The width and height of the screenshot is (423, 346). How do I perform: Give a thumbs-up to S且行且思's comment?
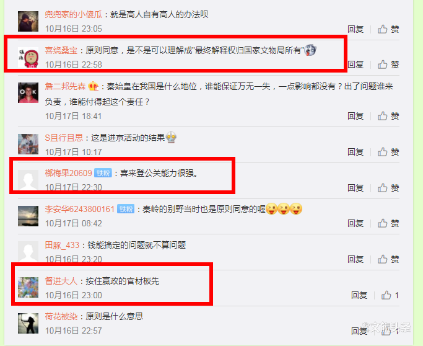(388, 152)
